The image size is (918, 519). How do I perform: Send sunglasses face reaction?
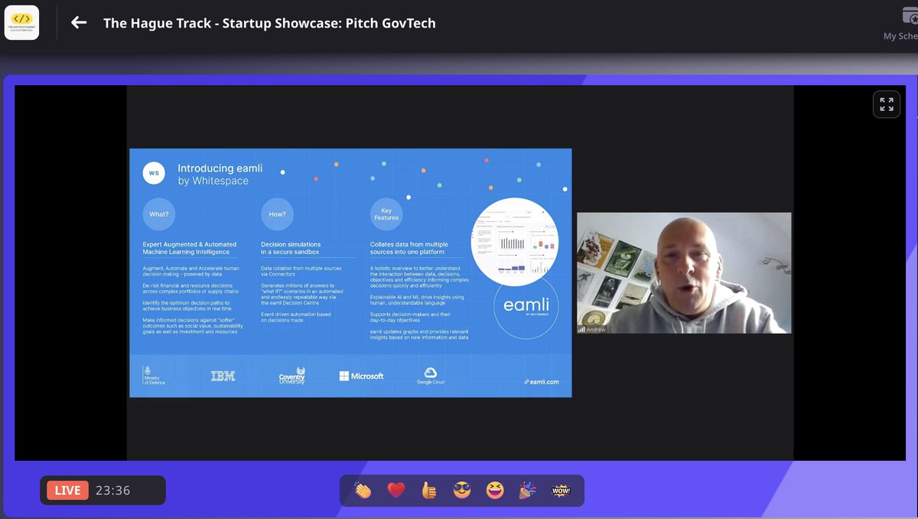461,490
